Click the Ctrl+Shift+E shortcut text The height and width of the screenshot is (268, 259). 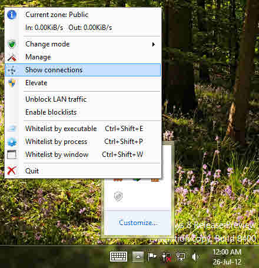(124, 129)
